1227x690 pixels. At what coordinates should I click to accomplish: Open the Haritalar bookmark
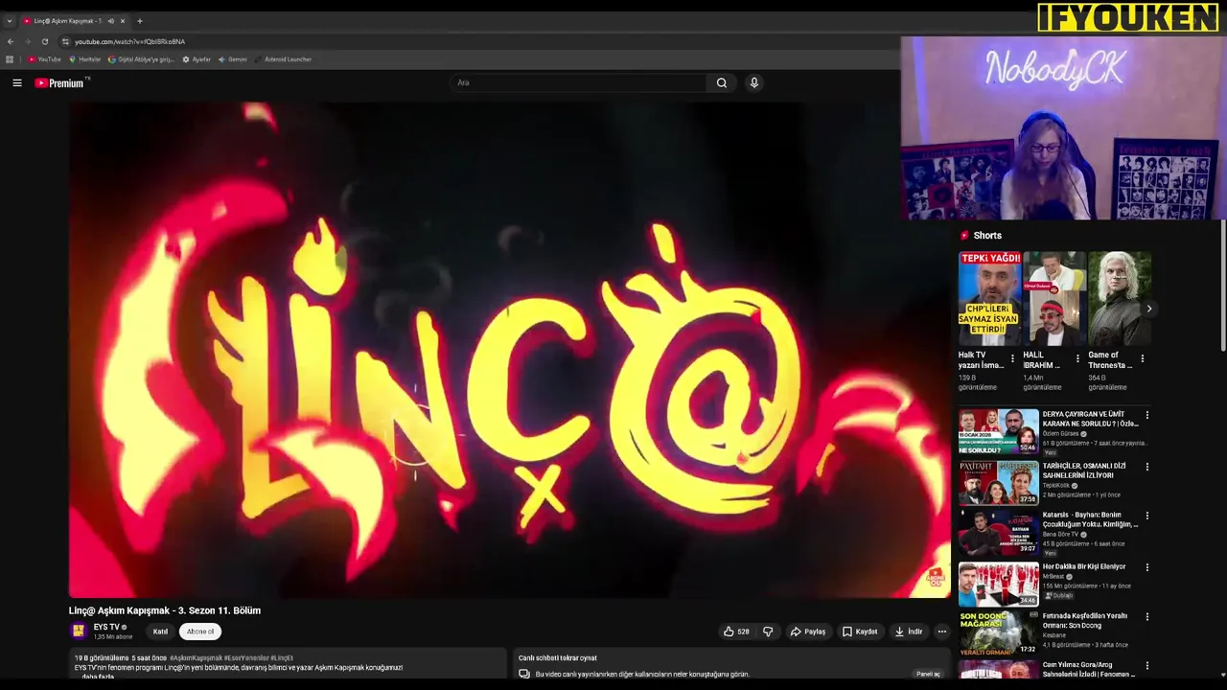pyautogui.click(x=85, y=59)
